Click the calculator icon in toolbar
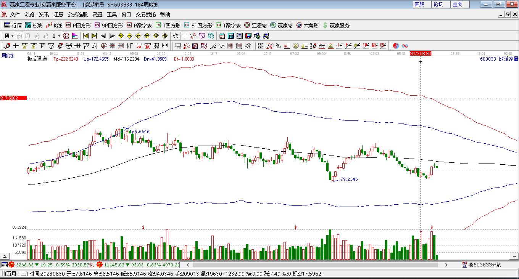This screenshot has height=279, width=519. [x=231, y=36]
